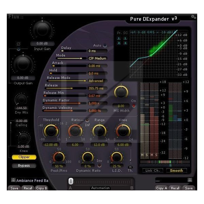
Task: Click the Release slider
Action: click(66, 88)
